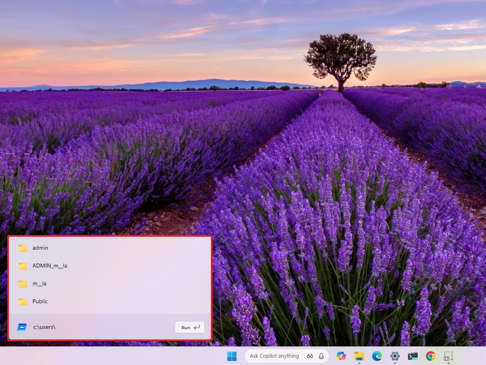This screenshot has height=365, width=486.
Task: Open the m__la folder suggestion
Action: click(39, 283)
